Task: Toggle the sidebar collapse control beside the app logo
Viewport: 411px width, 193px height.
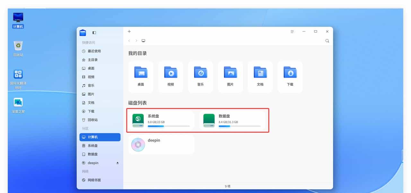Action: pos(93,32)
